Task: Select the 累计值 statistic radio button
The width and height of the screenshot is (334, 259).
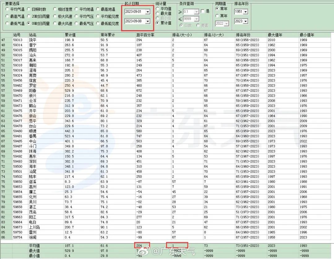Action: click(157, 23)
